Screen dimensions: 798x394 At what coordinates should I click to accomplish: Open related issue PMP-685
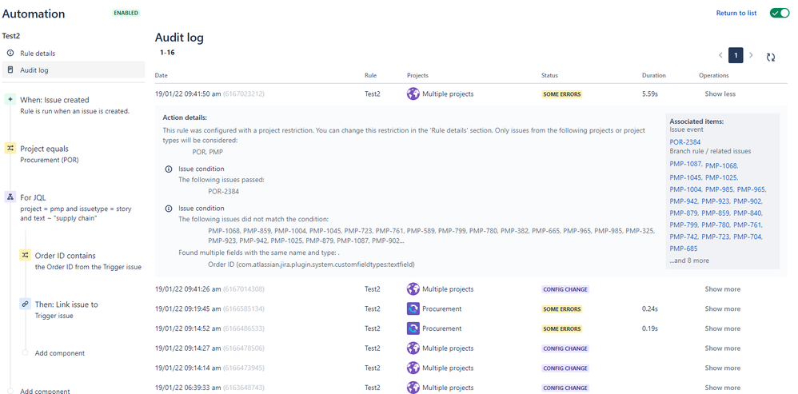pyautogui.click(x=684, y=249)
